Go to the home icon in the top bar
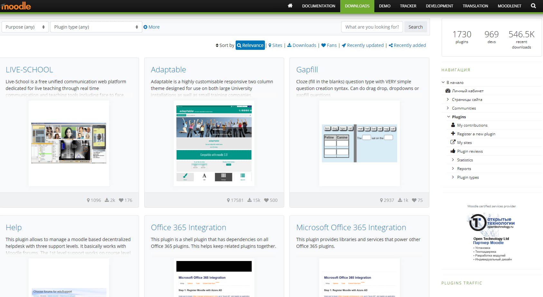543x297 pixels. tap(290, 6)
